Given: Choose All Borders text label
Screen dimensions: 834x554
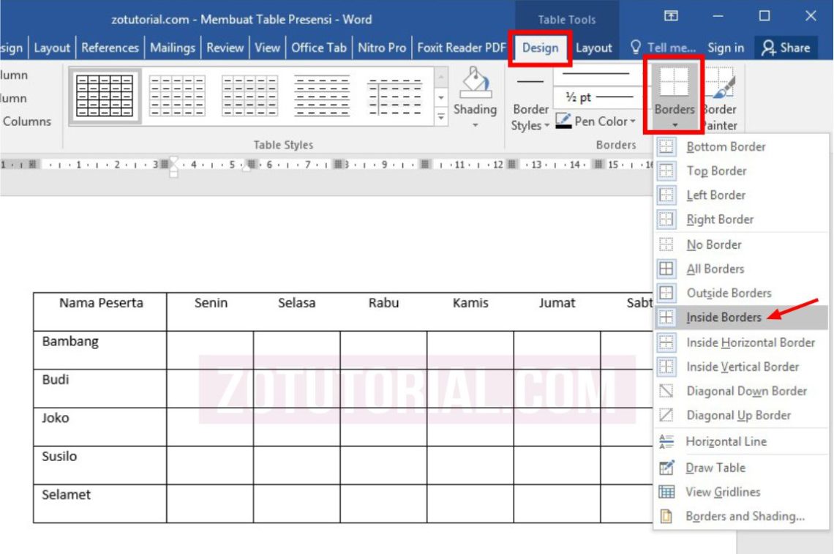Looking at the screenshot, I should point(715,269).
